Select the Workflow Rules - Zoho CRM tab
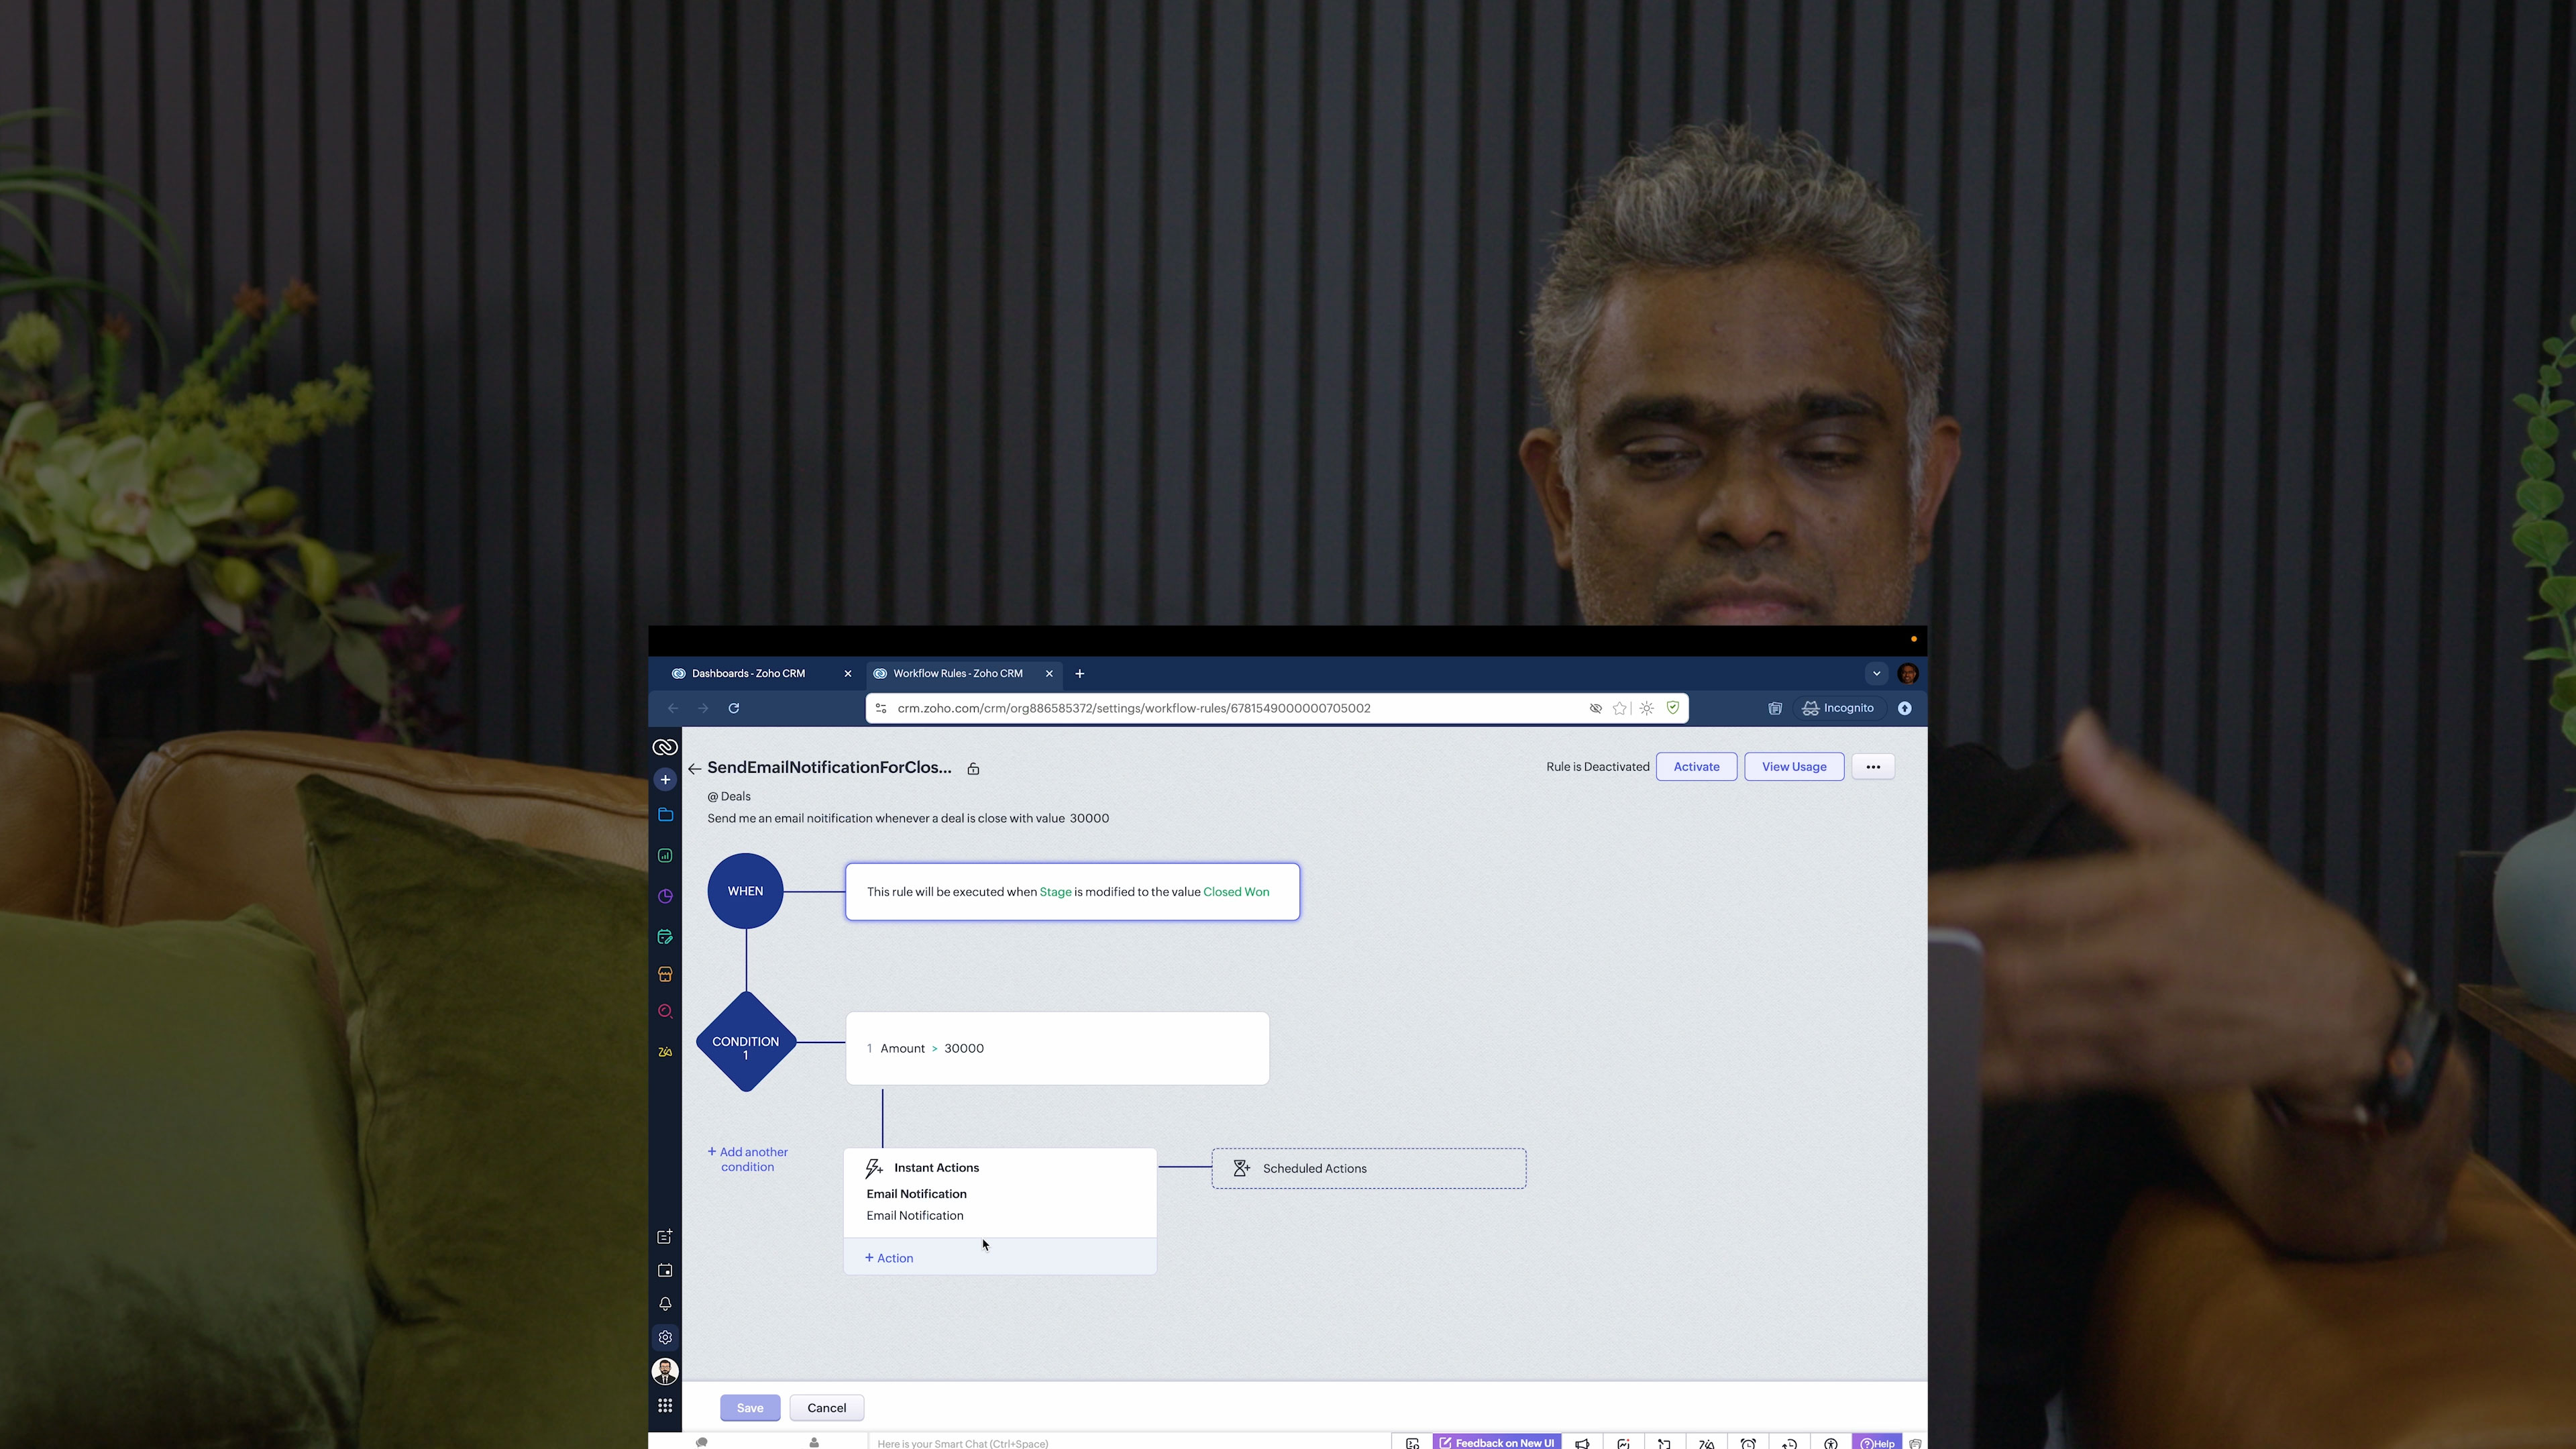Screen dimensions: 2576x1449 [957, 674]
